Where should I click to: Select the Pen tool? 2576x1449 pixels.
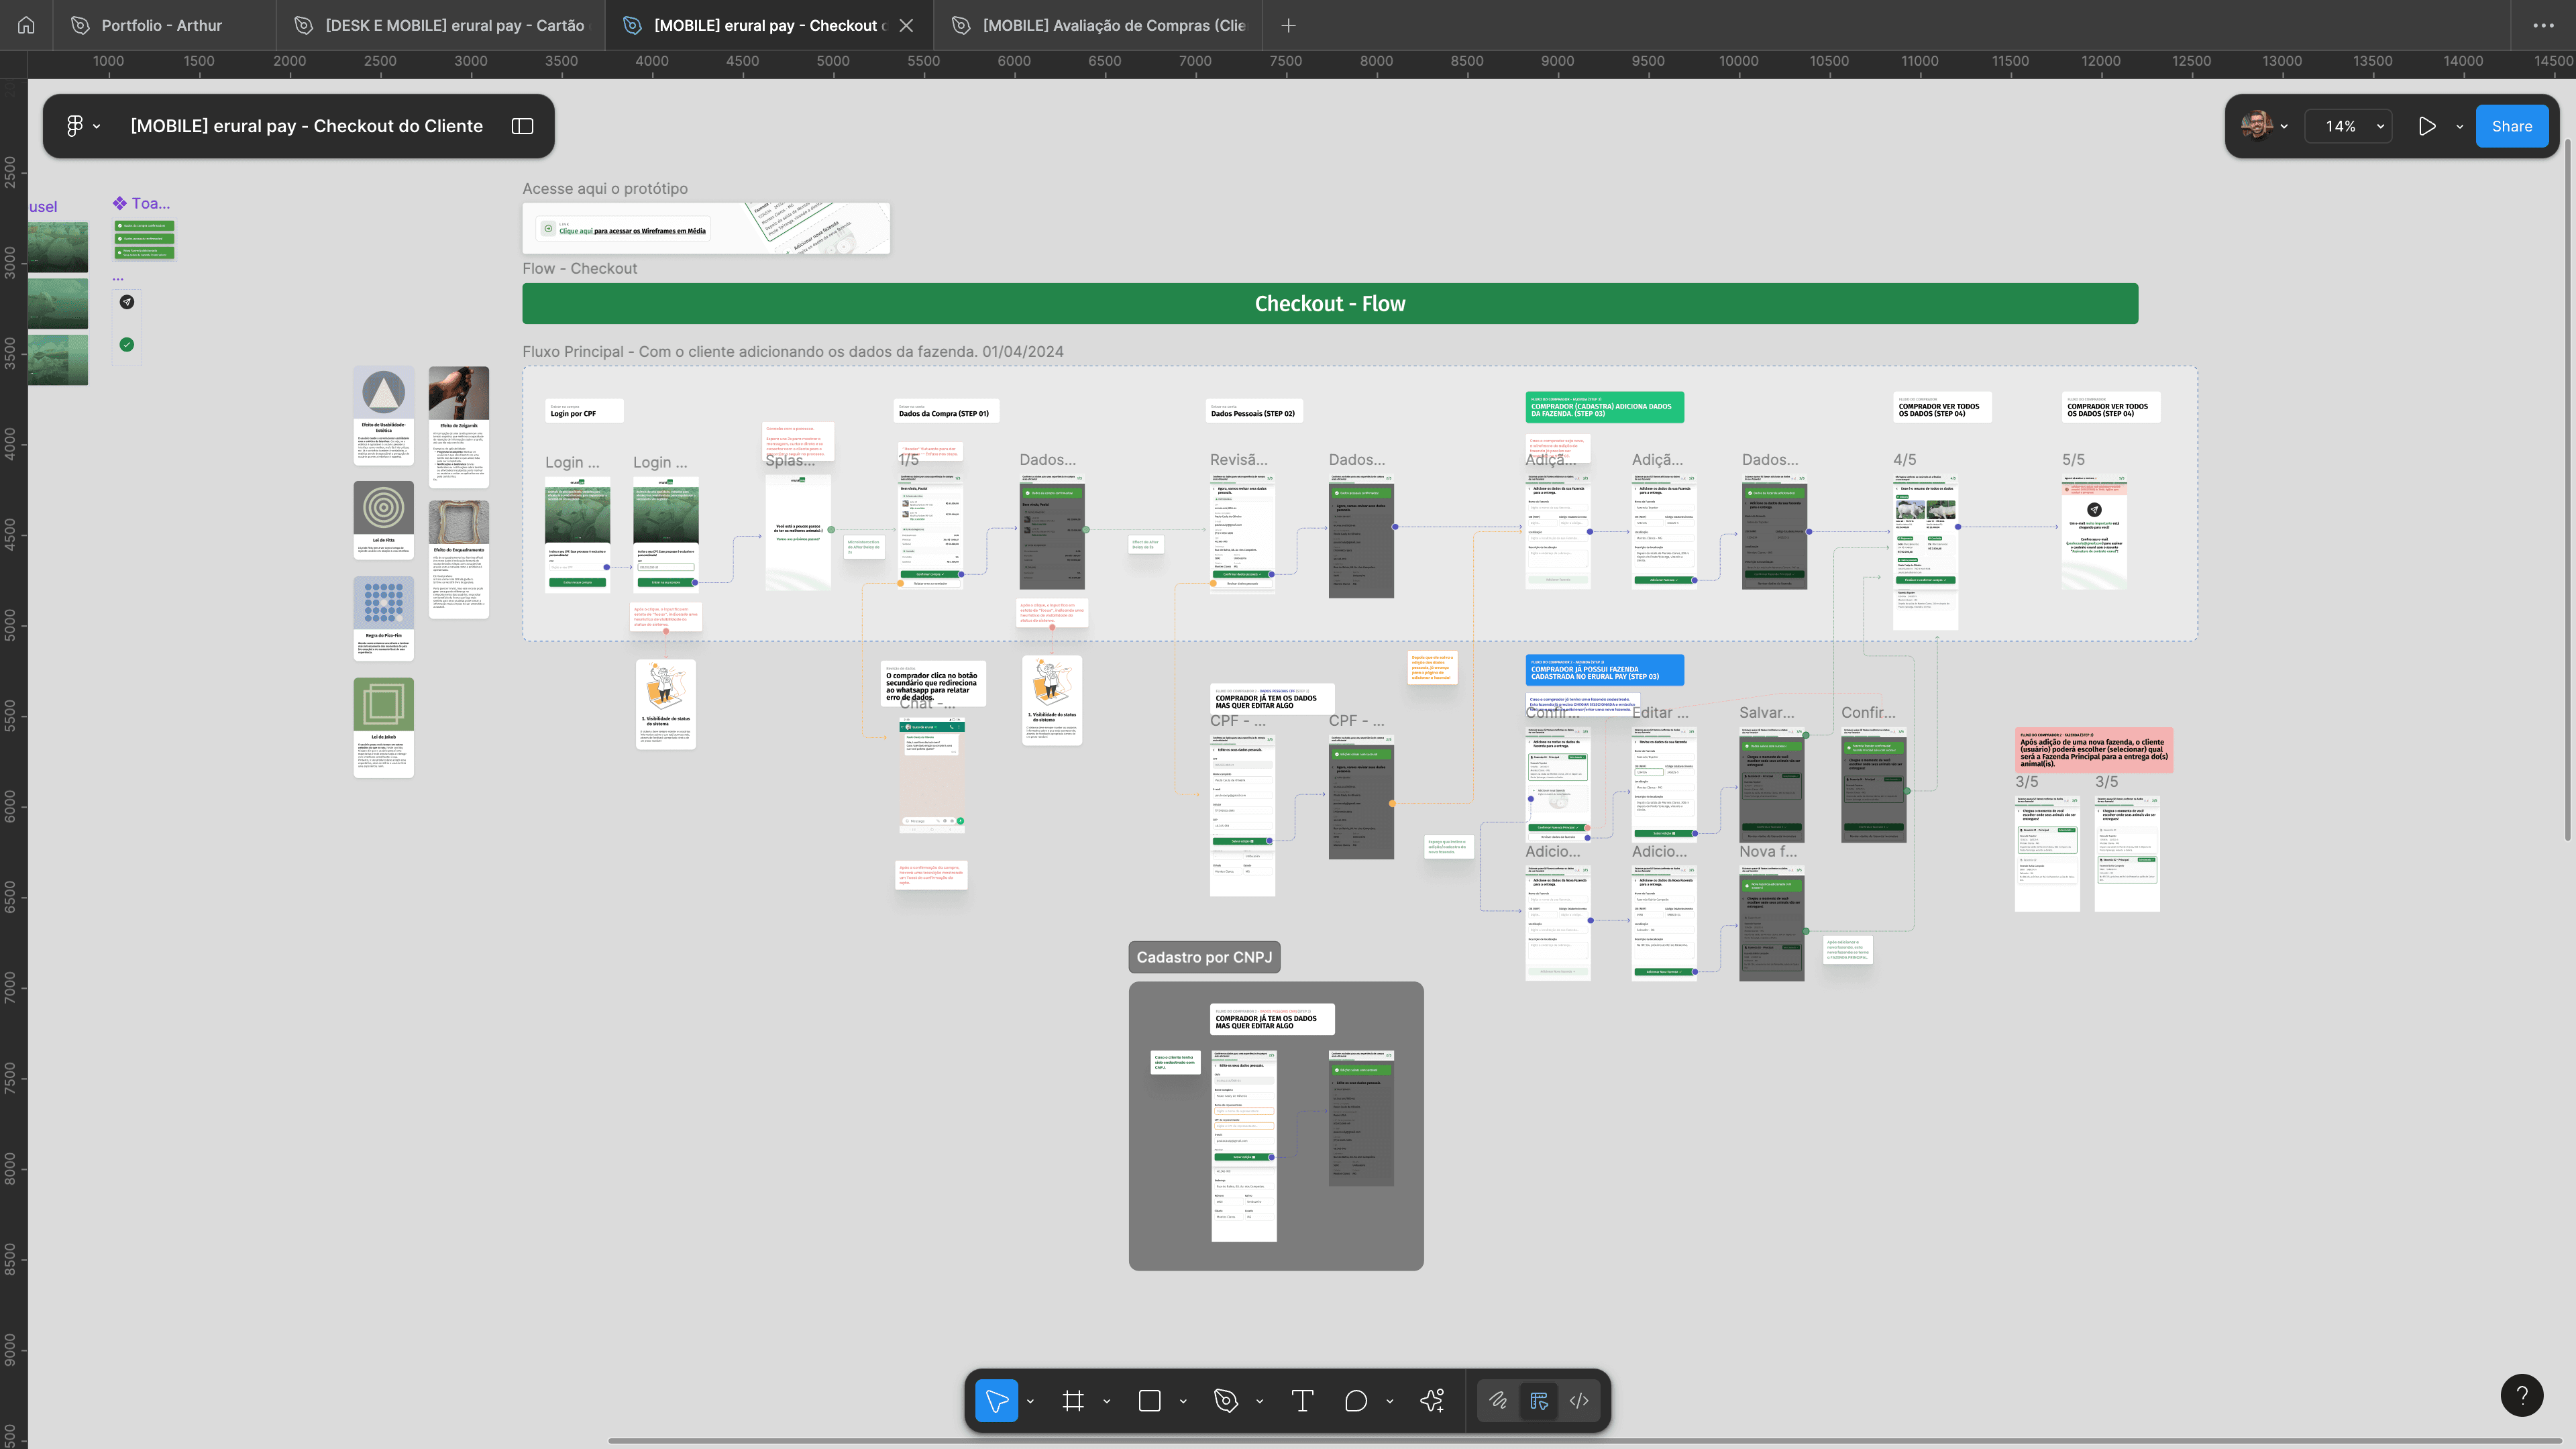[x=1225, y=1401]
